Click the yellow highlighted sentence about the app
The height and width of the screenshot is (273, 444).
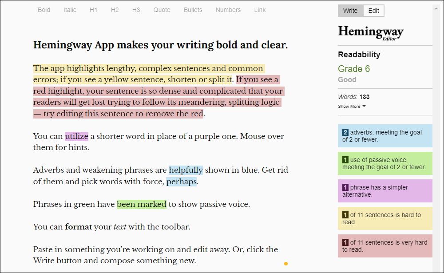pos(149,74)
